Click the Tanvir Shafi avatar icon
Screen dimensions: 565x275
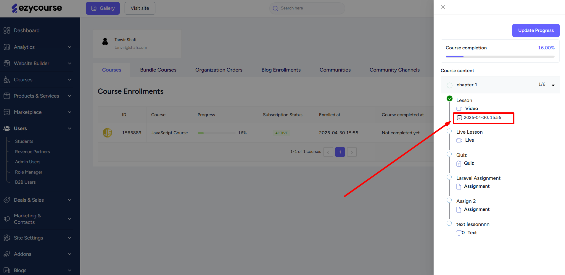coord(105,41)
